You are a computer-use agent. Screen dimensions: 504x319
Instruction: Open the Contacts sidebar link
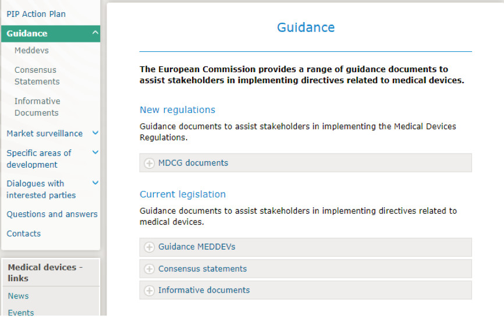click(23, 233)
